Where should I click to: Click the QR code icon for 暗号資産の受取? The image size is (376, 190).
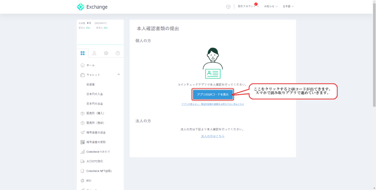(x=83, y=142)
